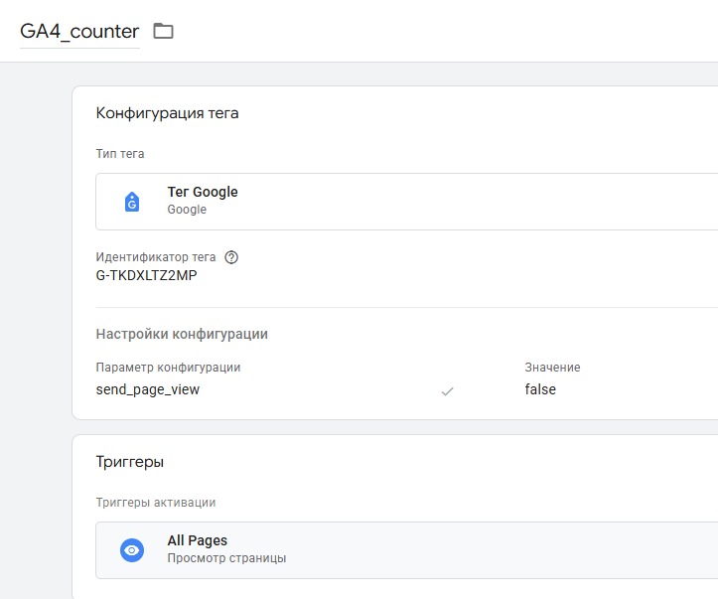
Task: Click the Настройки конфигурации section title
Action: point(182,334)
